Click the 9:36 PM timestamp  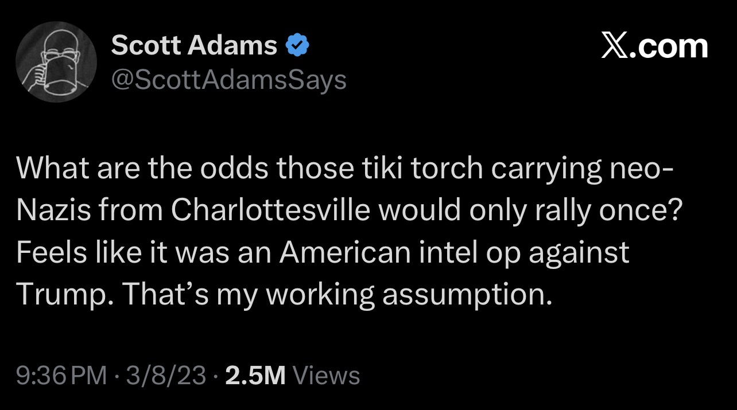tap(61, 376)
